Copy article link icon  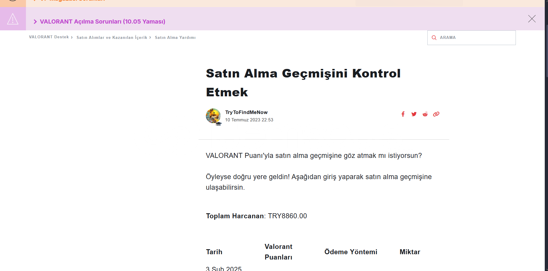click(x=436, y=114)
